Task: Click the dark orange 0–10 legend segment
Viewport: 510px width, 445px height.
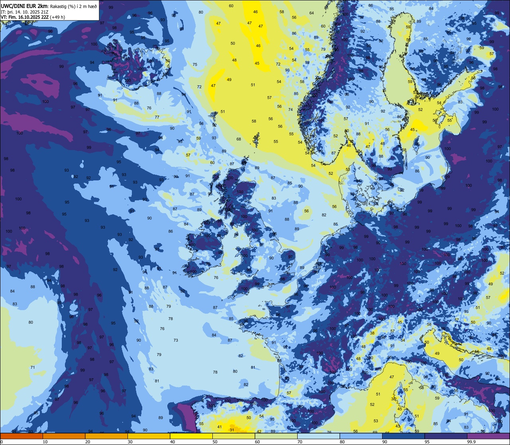Action: click(x=22, y=436)
